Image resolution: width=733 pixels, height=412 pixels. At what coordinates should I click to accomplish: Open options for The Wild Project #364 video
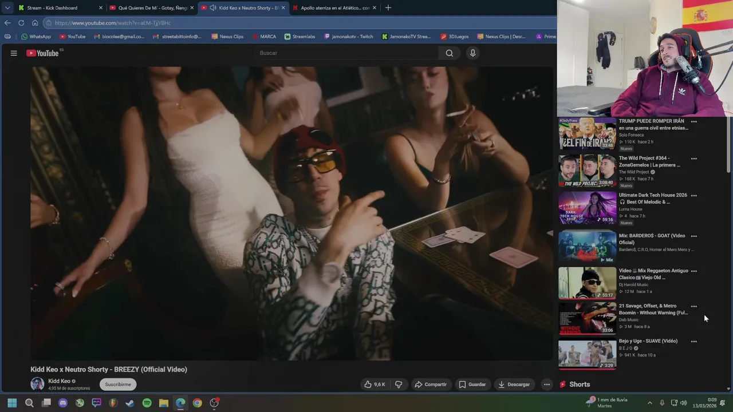[x=693, y=159]
